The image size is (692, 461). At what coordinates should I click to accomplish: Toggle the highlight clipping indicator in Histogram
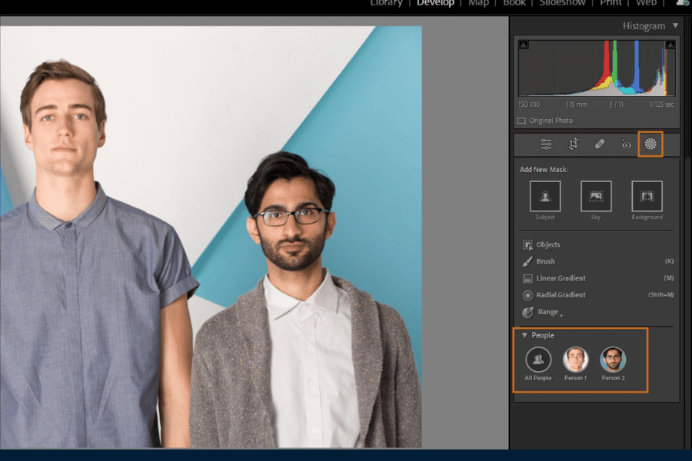click(x=670, y=45)
